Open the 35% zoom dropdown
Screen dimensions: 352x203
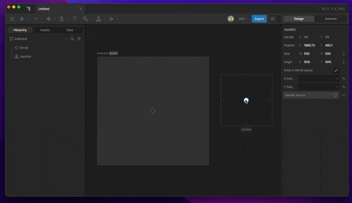[243, 19]
